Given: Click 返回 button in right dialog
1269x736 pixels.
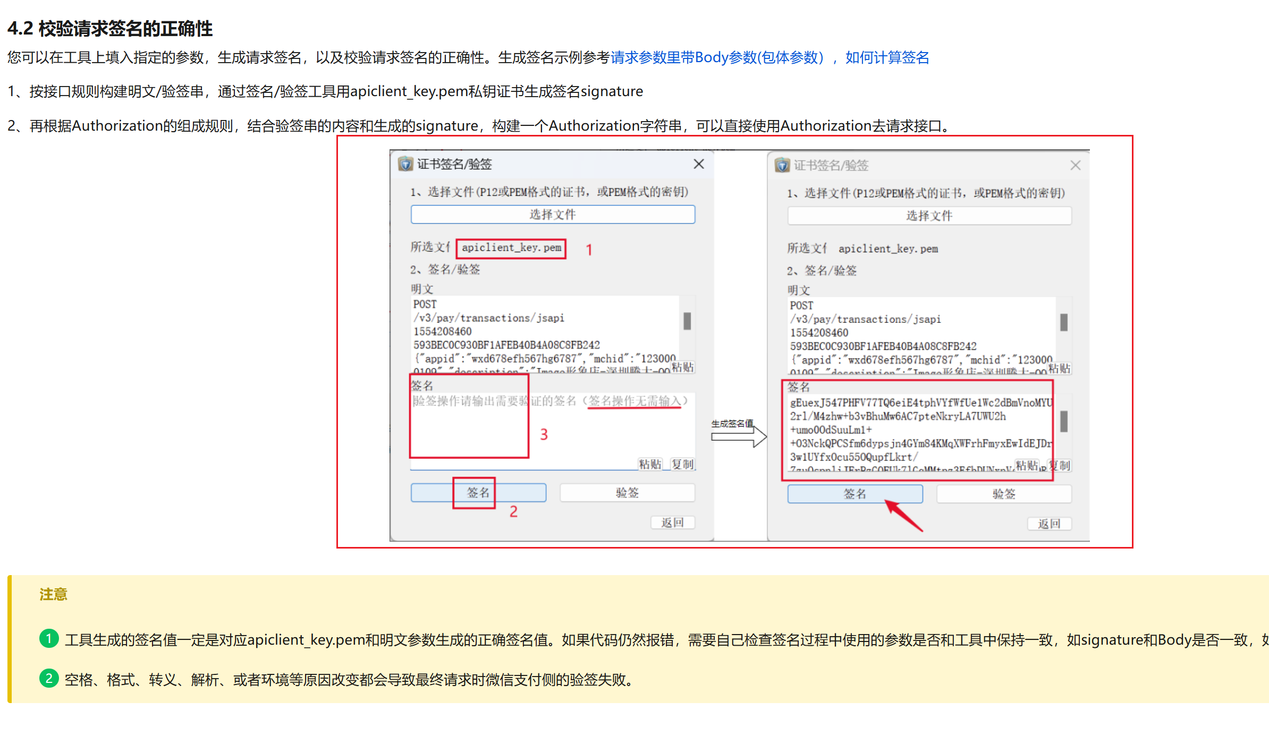Looking at the screenshot, I should [1049, 524].
